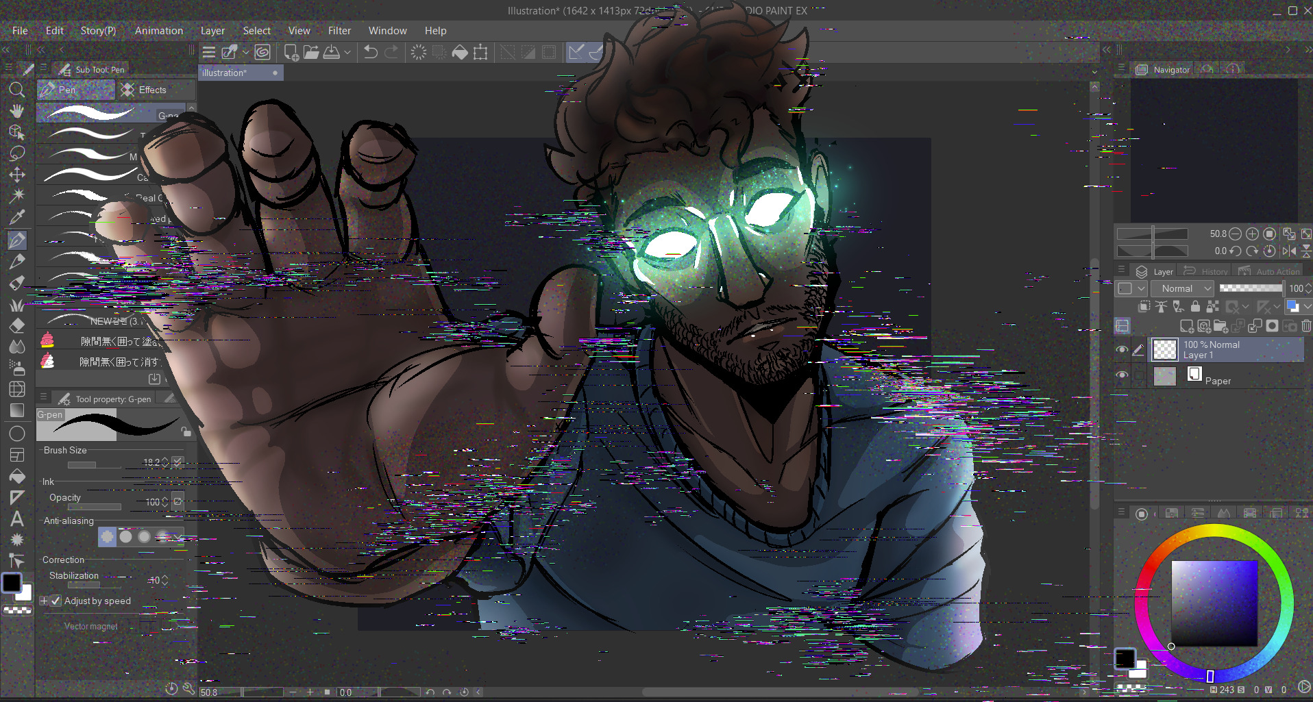The width and height of the screenshot is (1313, 702).
Task: Select the Hand move tool
Action: tap(16, 111)
